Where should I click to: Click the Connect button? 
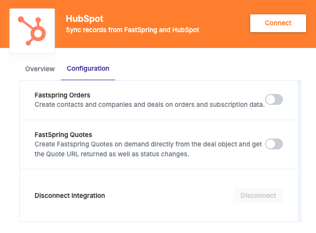pyautogui.click(x=278, y=23)
